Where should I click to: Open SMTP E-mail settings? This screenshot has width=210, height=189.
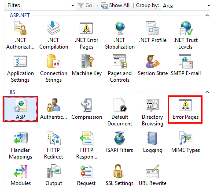[x=186, y=65]
